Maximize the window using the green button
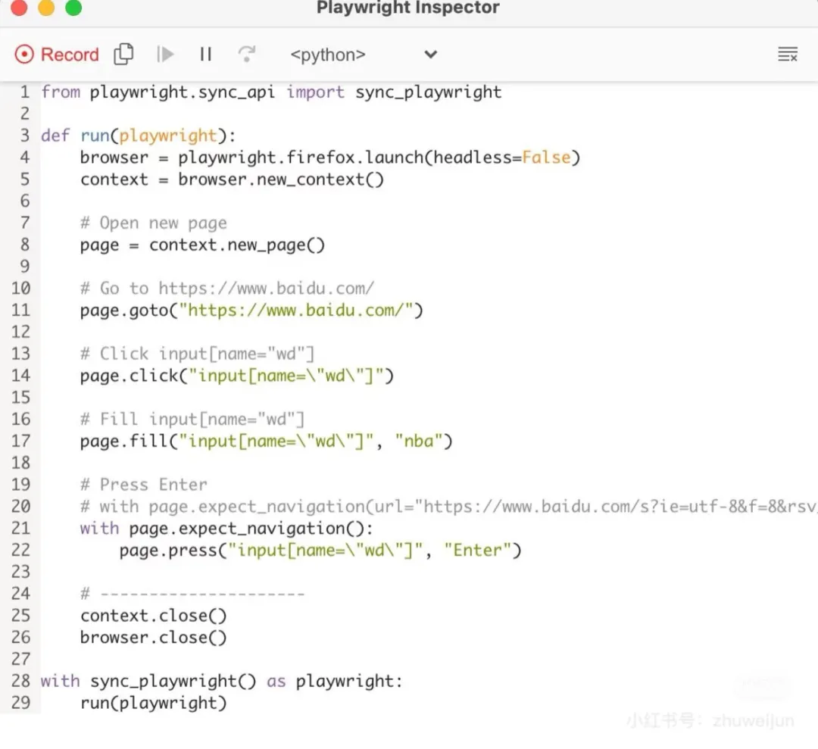Image resolution: width=818 pixels, height=749 pixels. coord(73,8)
